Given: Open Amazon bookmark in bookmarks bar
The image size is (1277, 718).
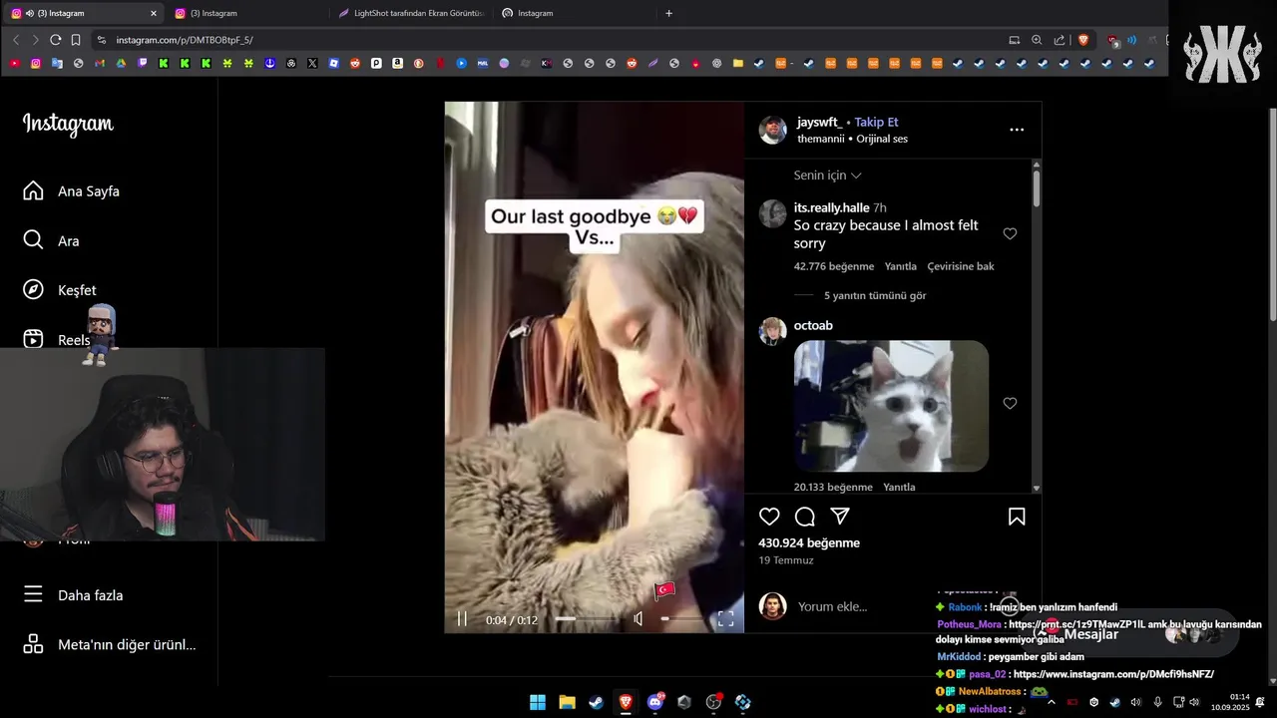Looking at the screenshot, I should (397, 63).
